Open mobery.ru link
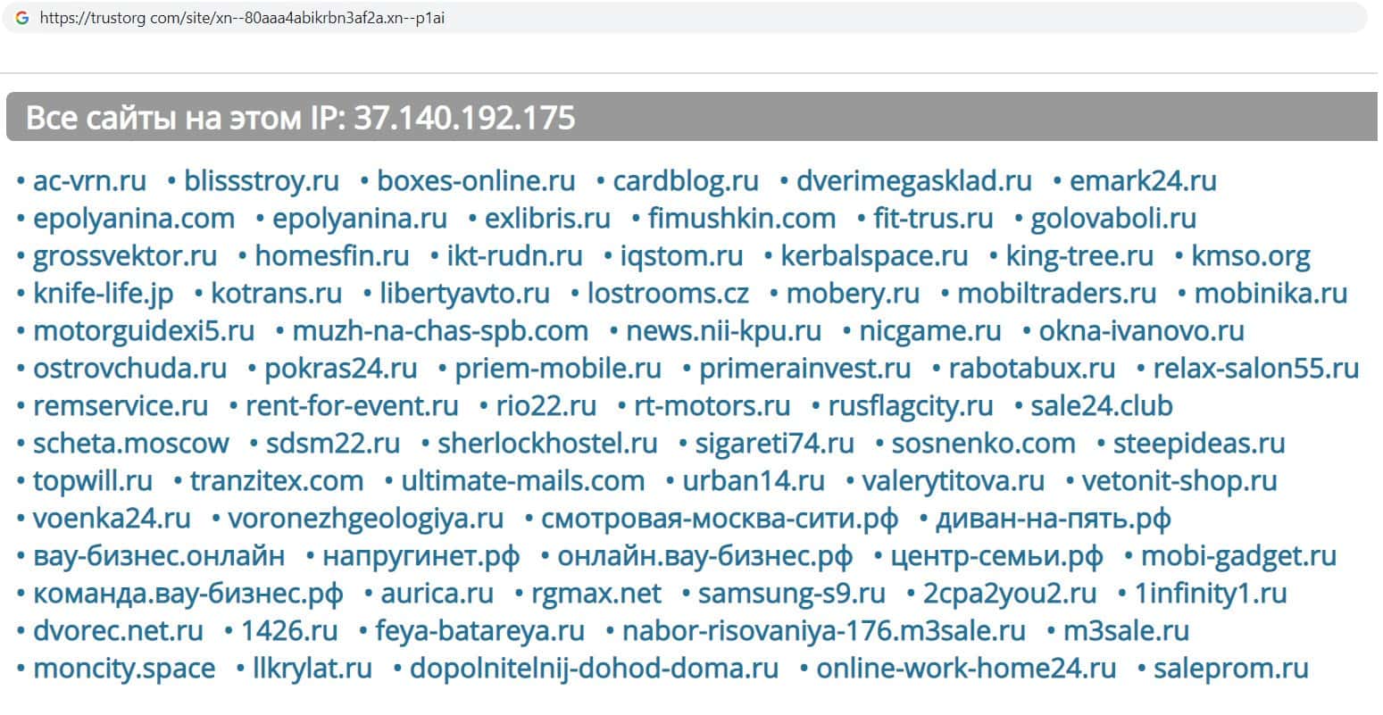Image resolution: width=1383 pixels, height=715 pixels. (853, 294)
